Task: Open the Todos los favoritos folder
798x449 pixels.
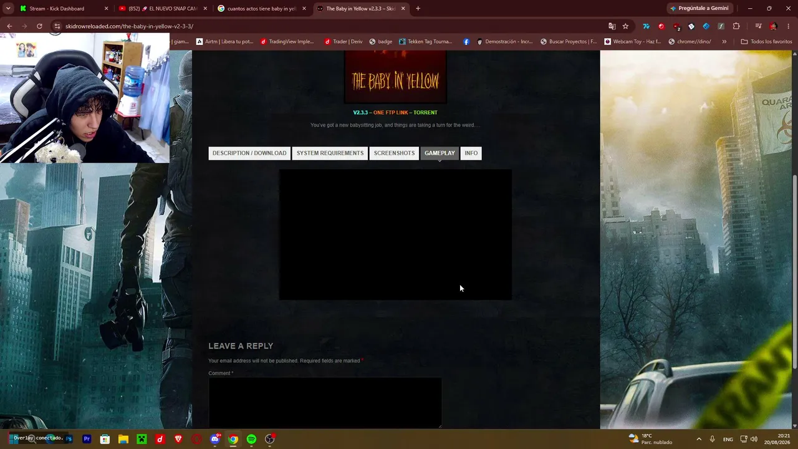Action: [x=766, y=42]
